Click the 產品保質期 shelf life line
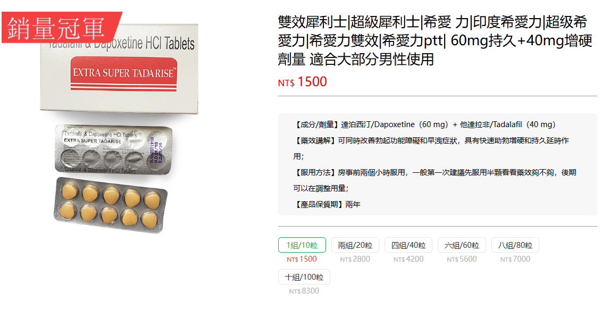Screen dimensions: 602x309 pos(327,205)
